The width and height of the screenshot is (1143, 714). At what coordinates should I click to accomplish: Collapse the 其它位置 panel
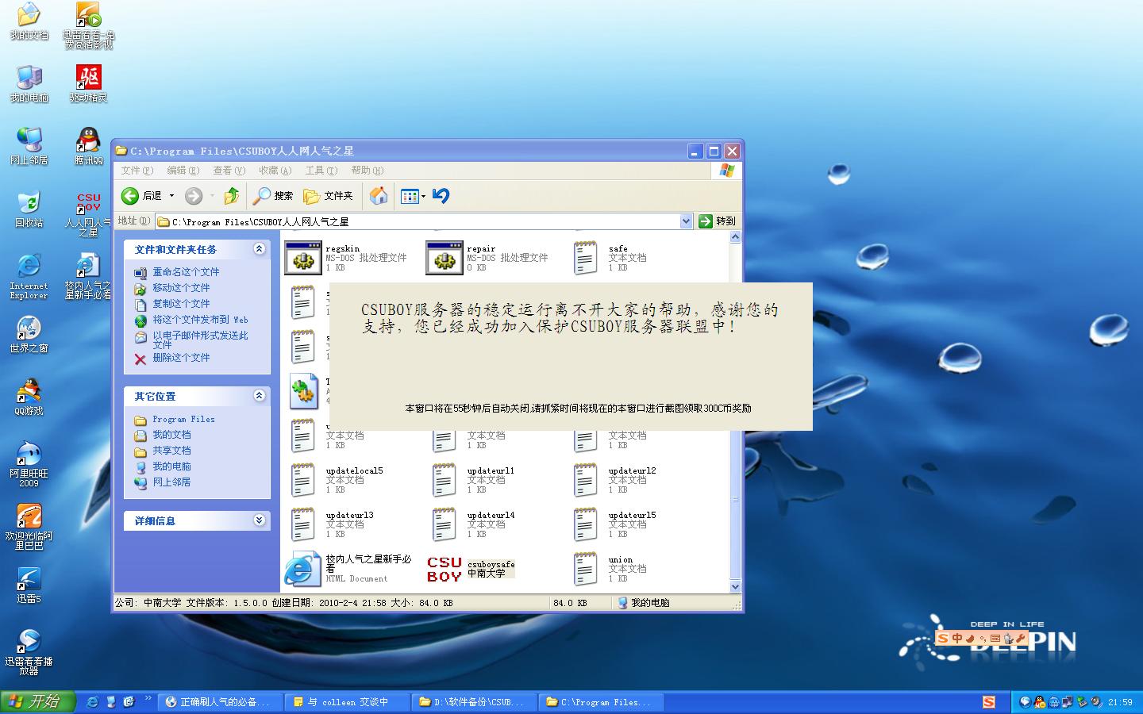click(259, 396)
